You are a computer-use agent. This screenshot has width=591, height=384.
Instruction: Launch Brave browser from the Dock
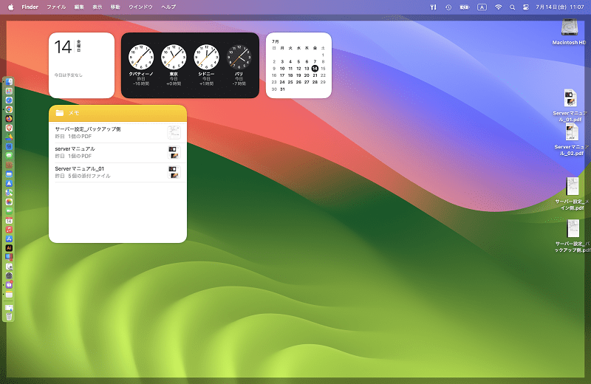click(x=9, y=128)
